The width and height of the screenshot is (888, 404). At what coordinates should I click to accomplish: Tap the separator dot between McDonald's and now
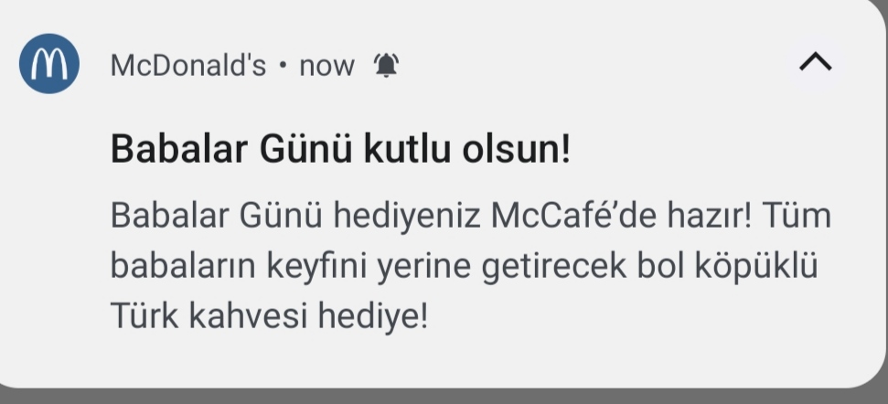tap(283, 65)
